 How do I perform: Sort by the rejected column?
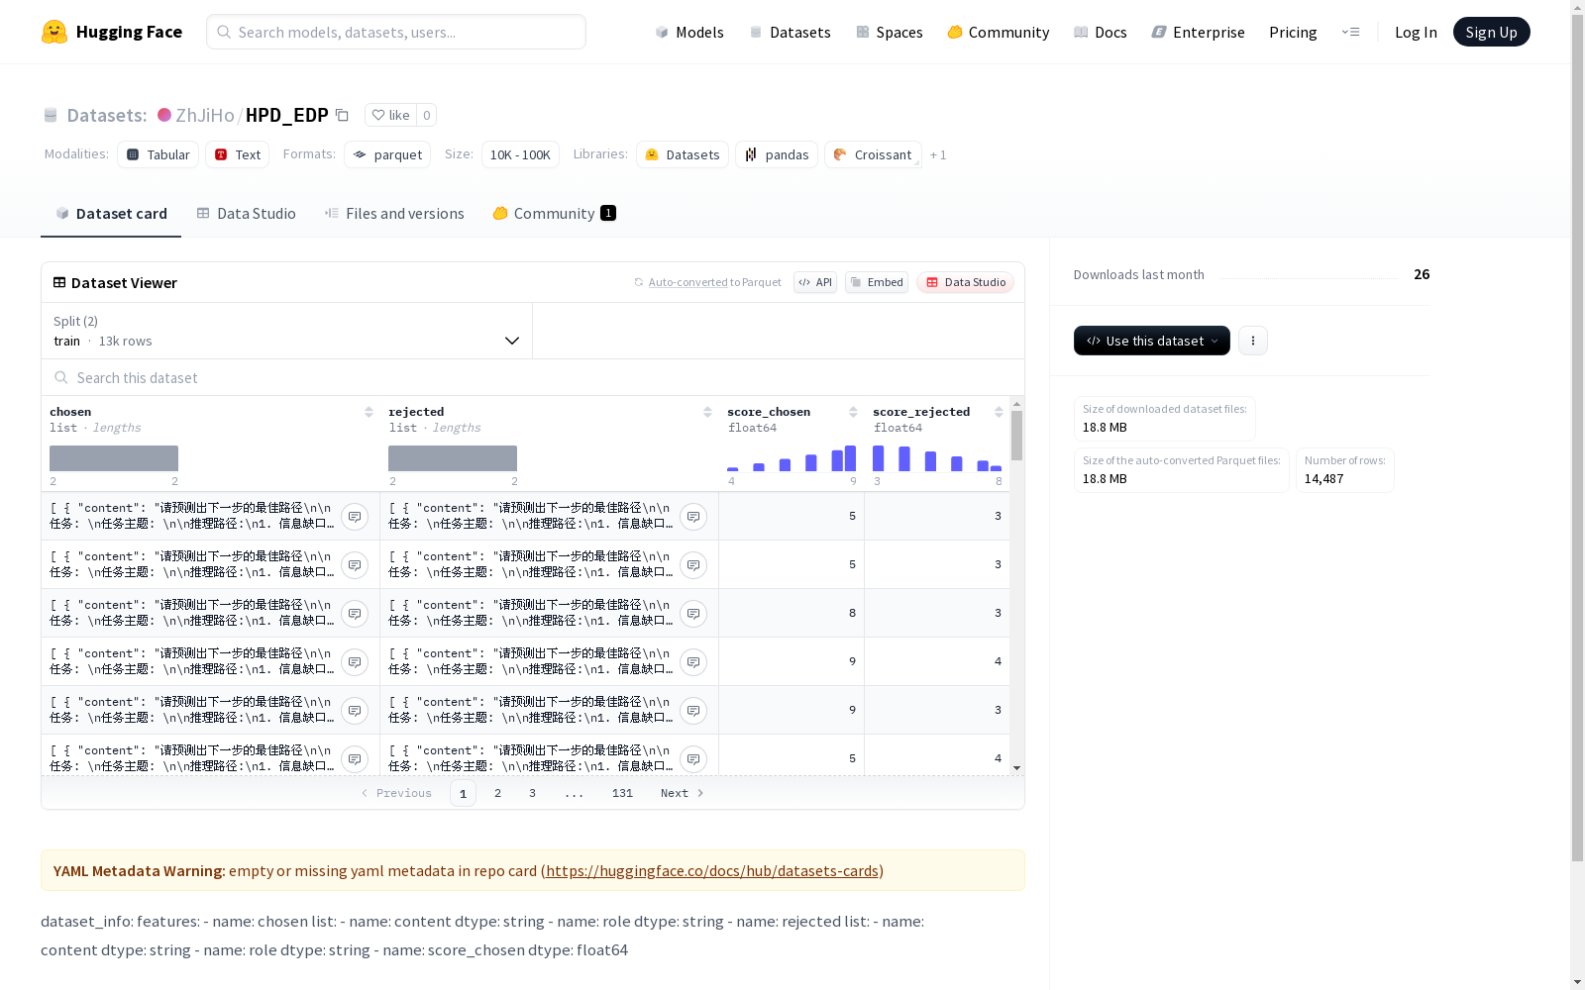coord(707,412)
